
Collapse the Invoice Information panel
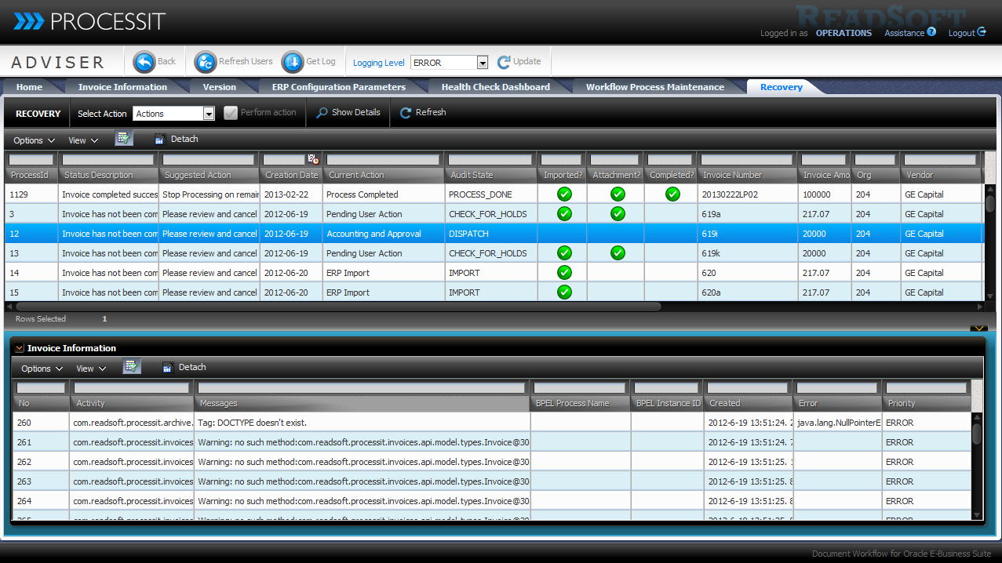pyautogui.click(x=20, y=348)
